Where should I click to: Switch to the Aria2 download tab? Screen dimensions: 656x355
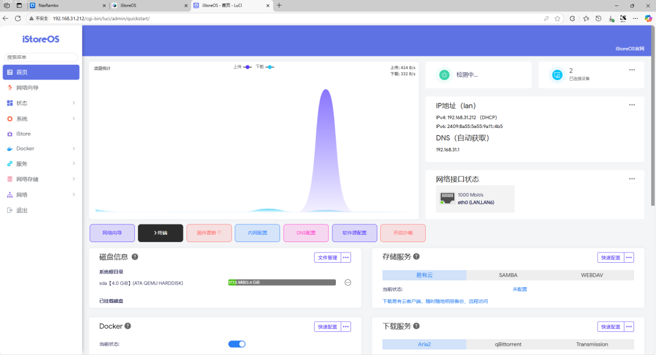pyautogui.click(x=424, y=344)
